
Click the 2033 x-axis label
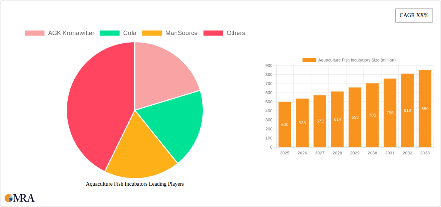(x=425, y=153)
